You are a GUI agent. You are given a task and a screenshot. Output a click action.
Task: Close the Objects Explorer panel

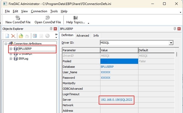[x=55, y=29]
